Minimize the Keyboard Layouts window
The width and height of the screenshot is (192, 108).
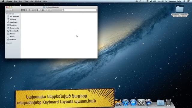coord(9,7)
